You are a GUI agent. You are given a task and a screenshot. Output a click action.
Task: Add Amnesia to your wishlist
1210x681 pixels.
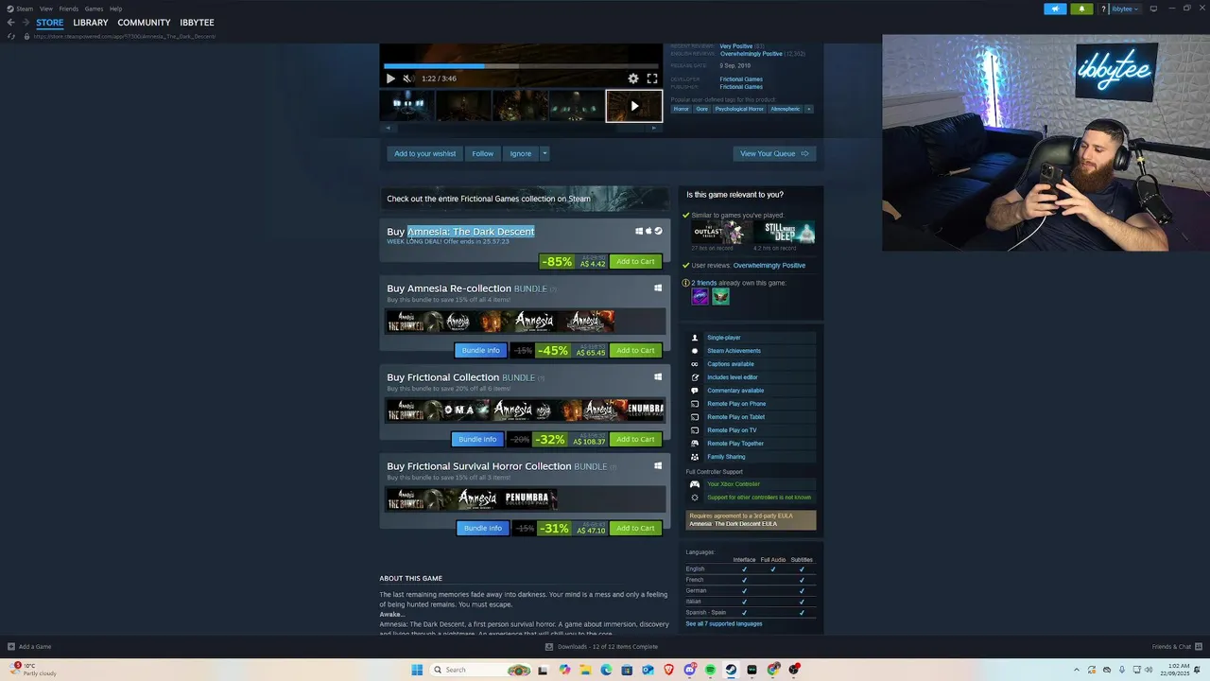(424, 153)
